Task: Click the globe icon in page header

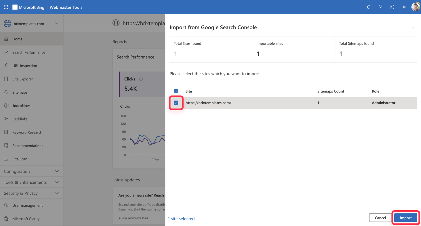Action: [x=116, y=23]
